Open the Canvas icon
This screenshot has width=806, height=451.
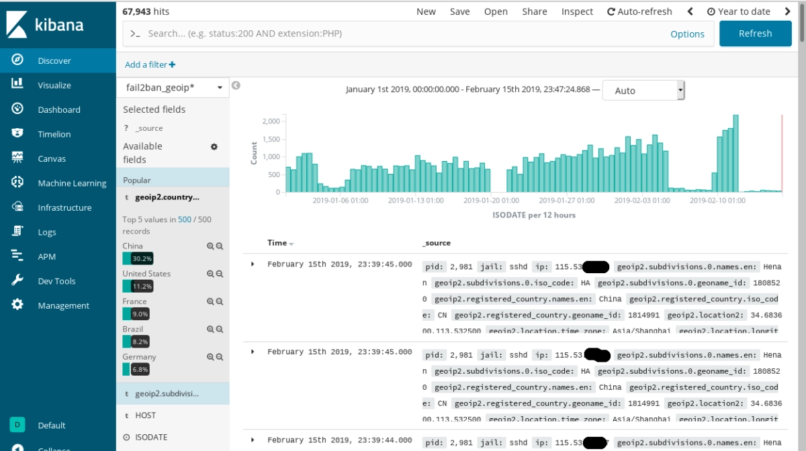[17, 158]
